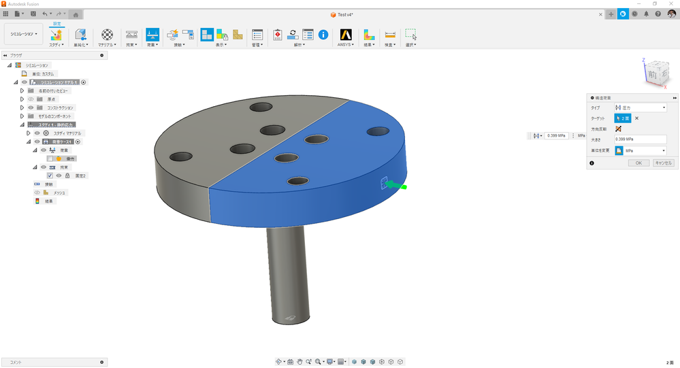Clear target selection with the X

[636, 118]
